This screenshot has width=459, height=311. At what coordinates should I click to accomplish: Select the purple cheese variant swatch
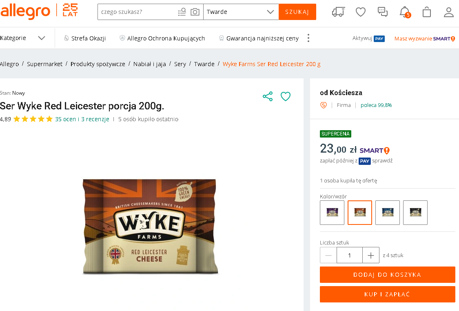click(x=332, y=213)
